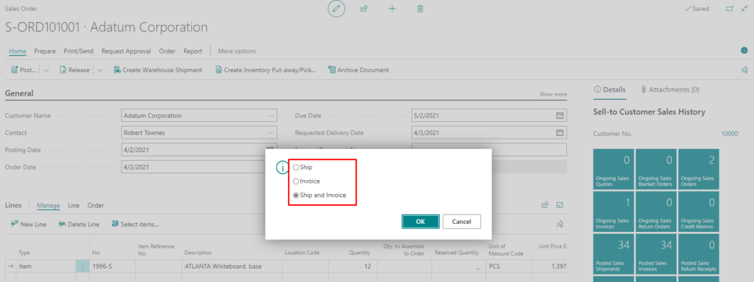
Task: Click the Posting Date field
Action: (x=199, y=150)
